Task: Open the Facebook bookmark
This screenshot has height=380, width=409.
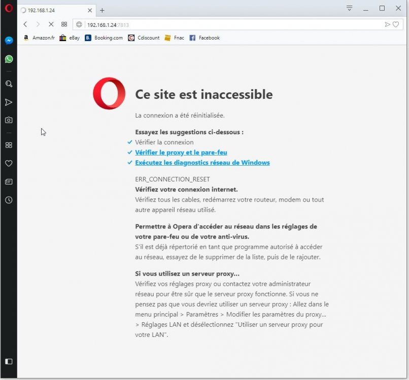Action: point(204,38)
